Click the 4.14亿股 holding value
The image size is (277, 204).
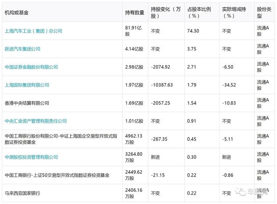(x=134, y=49)
